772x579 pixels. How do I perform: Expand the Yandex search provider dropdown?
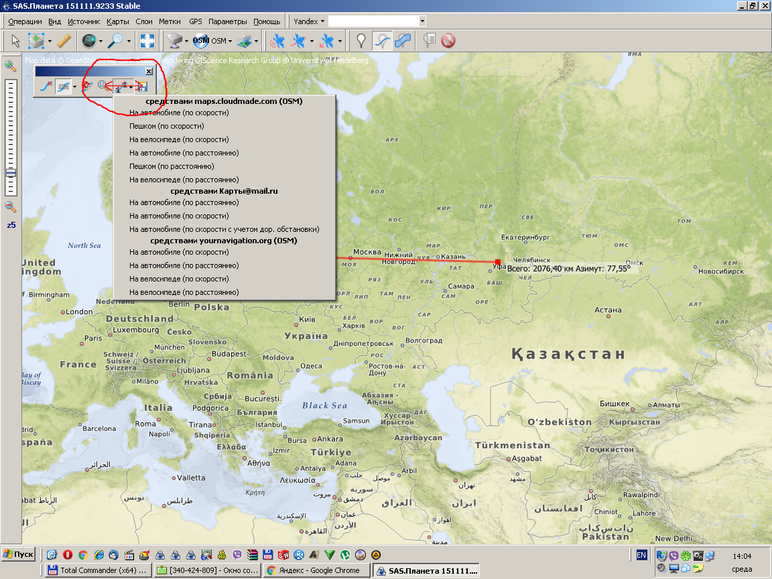pyautogui.click(x=322, y=21)
